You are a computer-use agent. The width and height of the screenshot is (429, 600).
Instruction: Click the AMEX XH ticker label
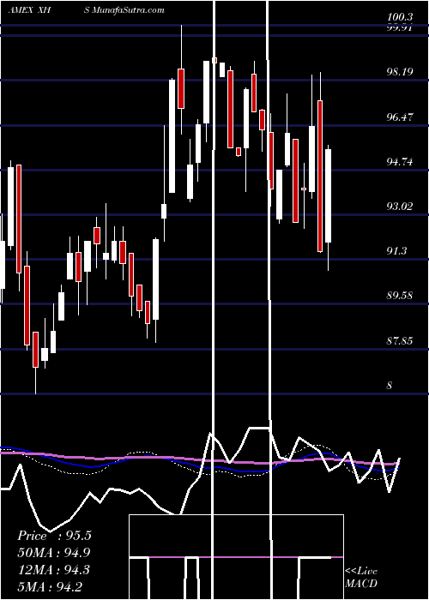[30, 10]
